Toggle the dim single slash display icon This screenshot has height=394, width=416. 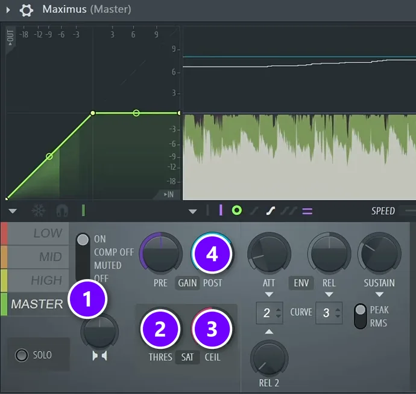coord(254,211)
